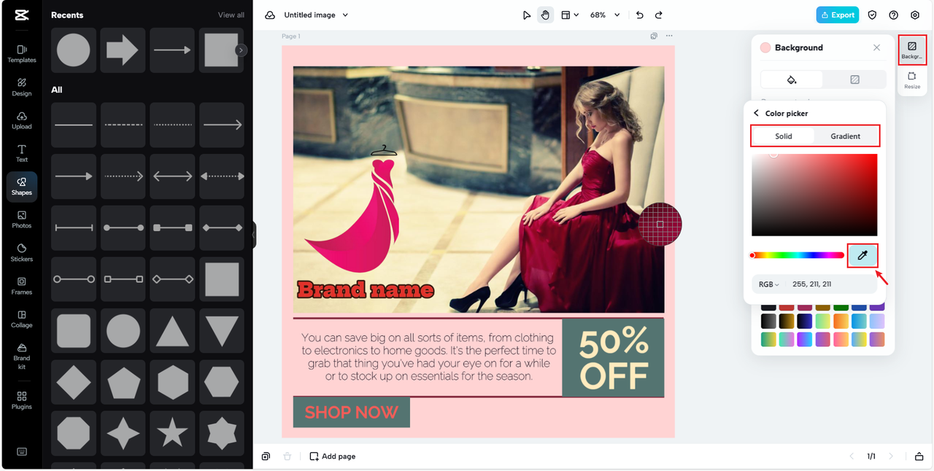
Task: Add the upward triangle shape
Action: pyautogui.click(x=173, y=331)
